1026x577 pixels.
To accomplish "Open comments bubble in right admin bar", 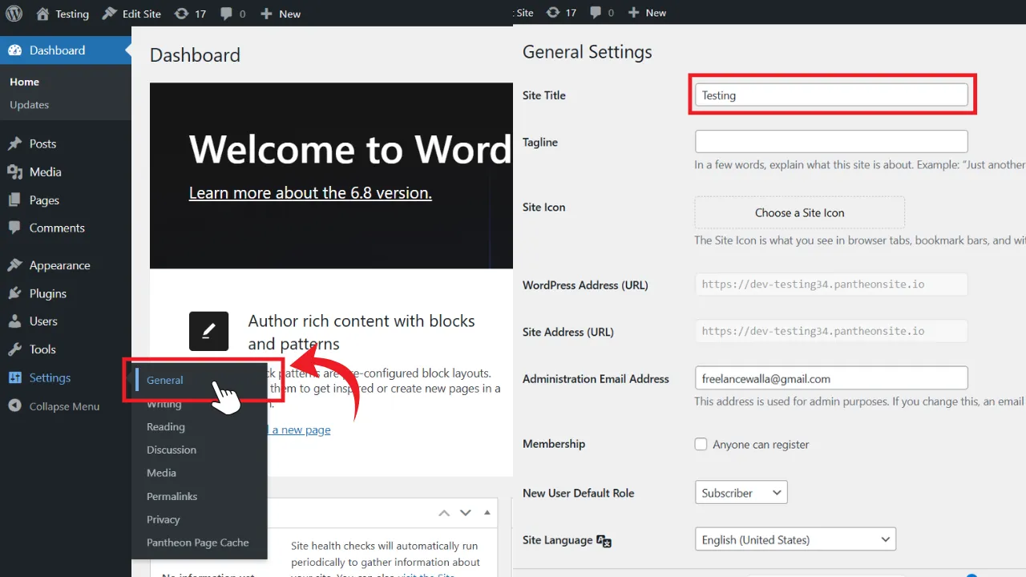I will point(602,13).
